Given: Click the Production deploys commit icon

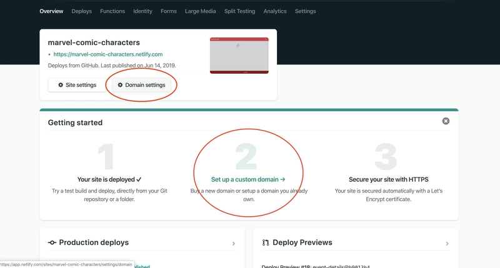Looking at the screenshot, I should [52, 243].
